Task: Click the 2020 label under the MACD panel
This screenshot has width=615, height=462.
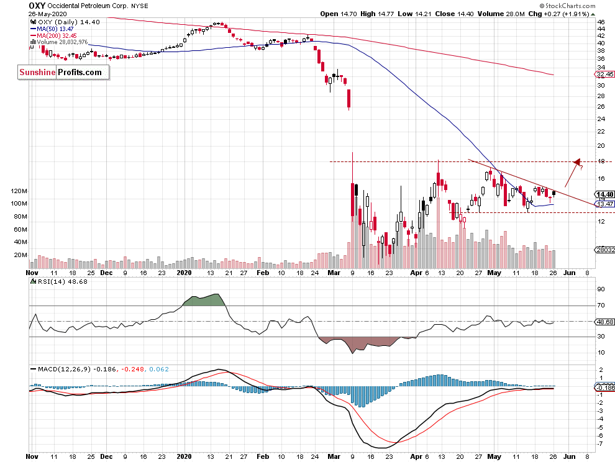Action: [x=184, y=456]
